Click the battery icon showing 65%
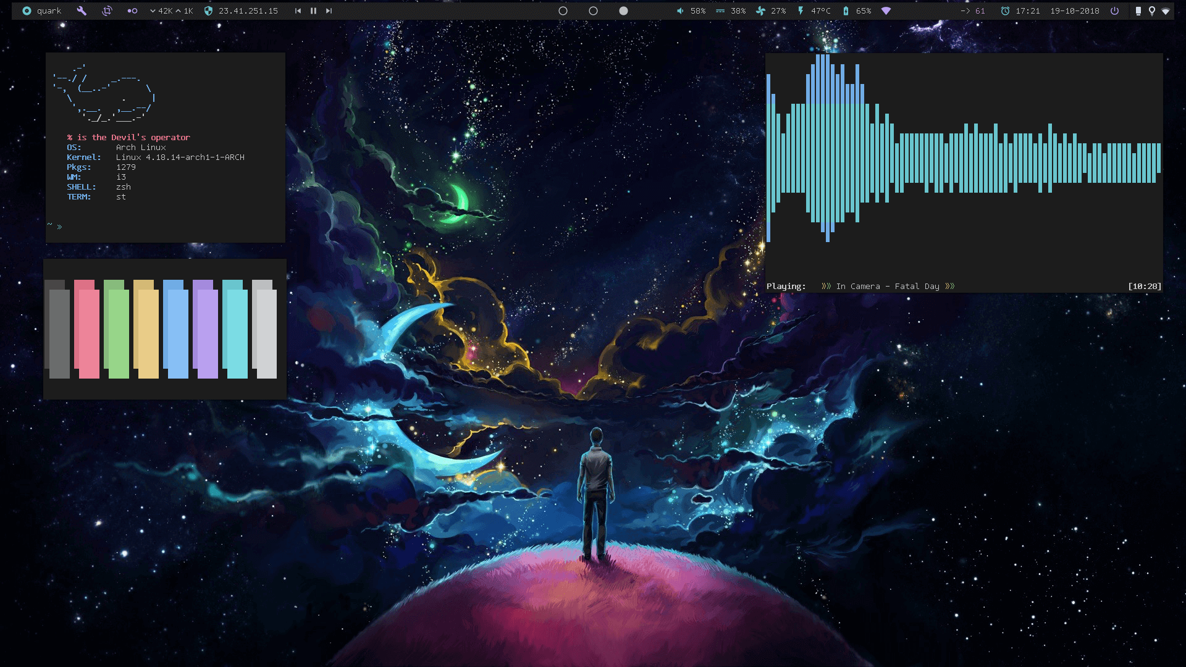Screen dimensions: 1186x667 846,11
